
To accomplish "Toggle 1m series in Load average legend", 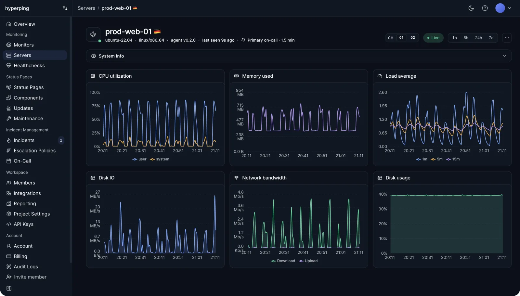I will (422, 159).
